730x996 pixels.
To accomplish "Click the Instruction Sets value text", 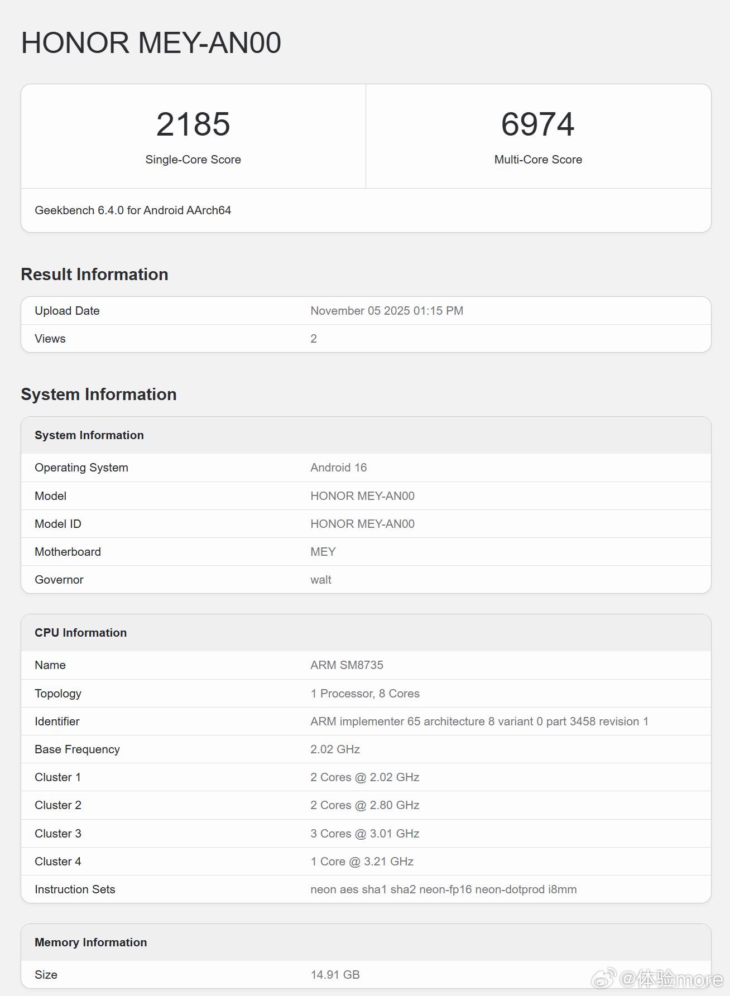I will [x=443, y=889].
